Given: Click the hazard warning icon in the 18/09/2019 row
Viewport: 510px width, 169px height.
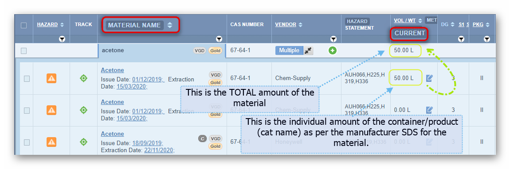Looking at the screenshot, I should pos(51,142).
